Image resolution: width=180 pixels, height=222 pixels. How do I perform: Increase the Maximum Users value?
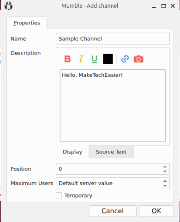[x=165, y=181]
